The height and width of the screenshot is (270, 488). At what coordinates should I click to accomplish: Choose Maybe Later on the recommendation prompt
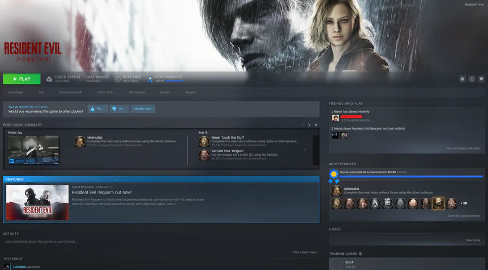pyautogui.click(x=143, y=109)
